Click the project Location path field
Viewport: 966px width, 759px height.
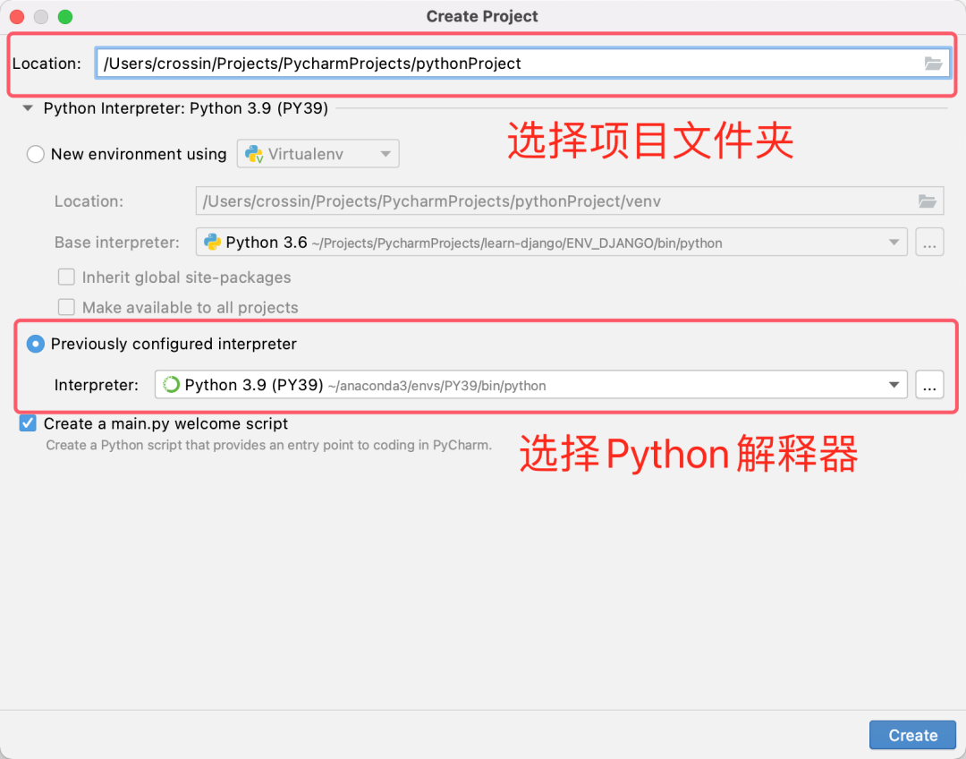click(x=522, y=64)
